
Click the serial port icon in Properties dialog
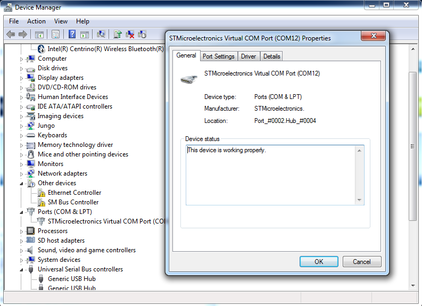click(189, 79)
